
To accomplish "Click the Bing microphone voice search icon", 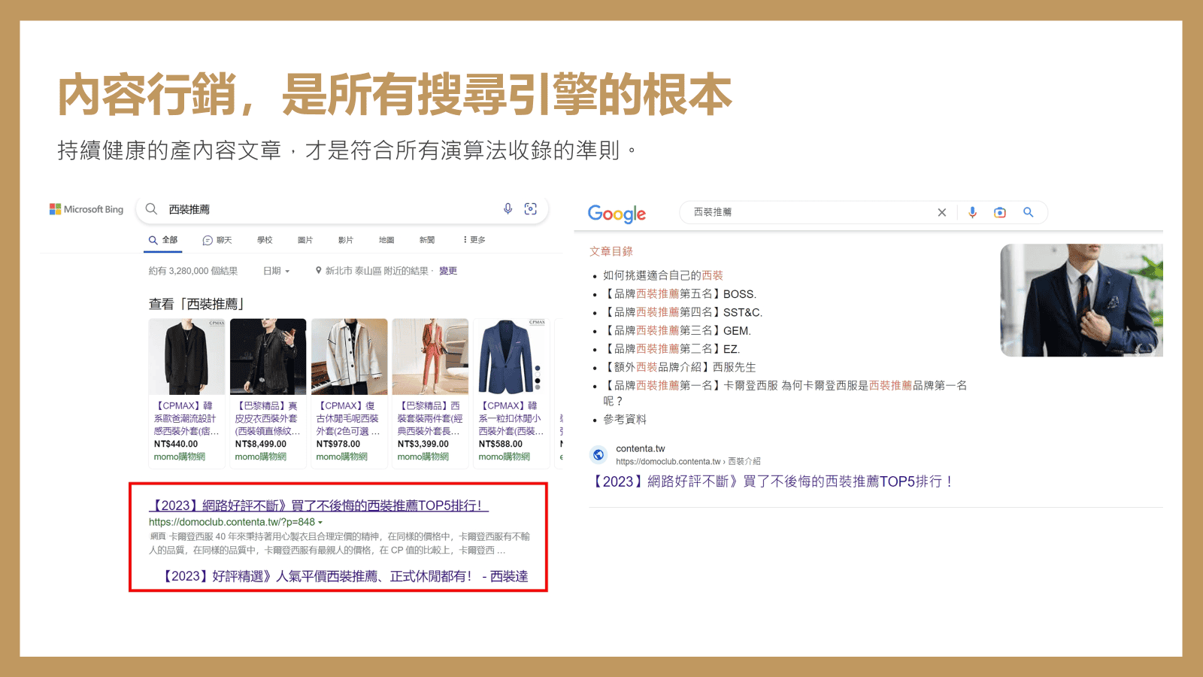I will (x=508, y=209).
